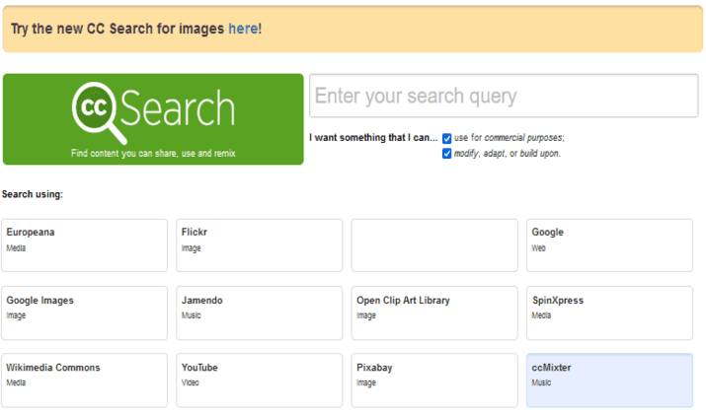Screen dimensions: 706x414
Task: Pick the SpinXpress Media source
Action: coord(609,312)
